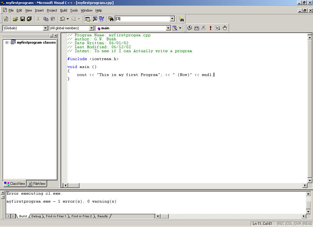Click the Go debug icon
The width and height of the screenshot is (313, 227).
coord(218,28)
